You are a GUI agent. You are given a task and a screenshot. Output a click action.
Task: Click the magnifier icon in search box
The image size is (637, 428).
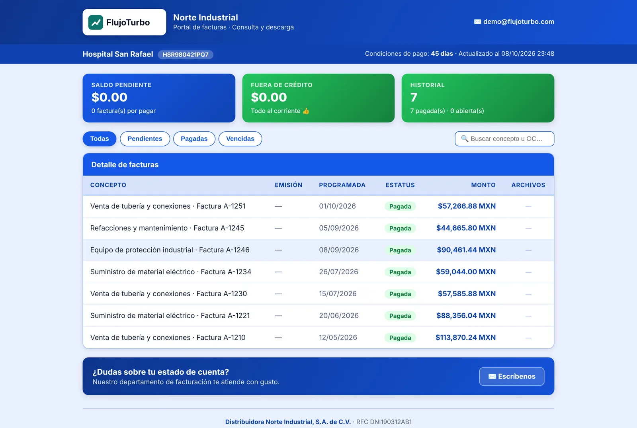click(465, 139)
